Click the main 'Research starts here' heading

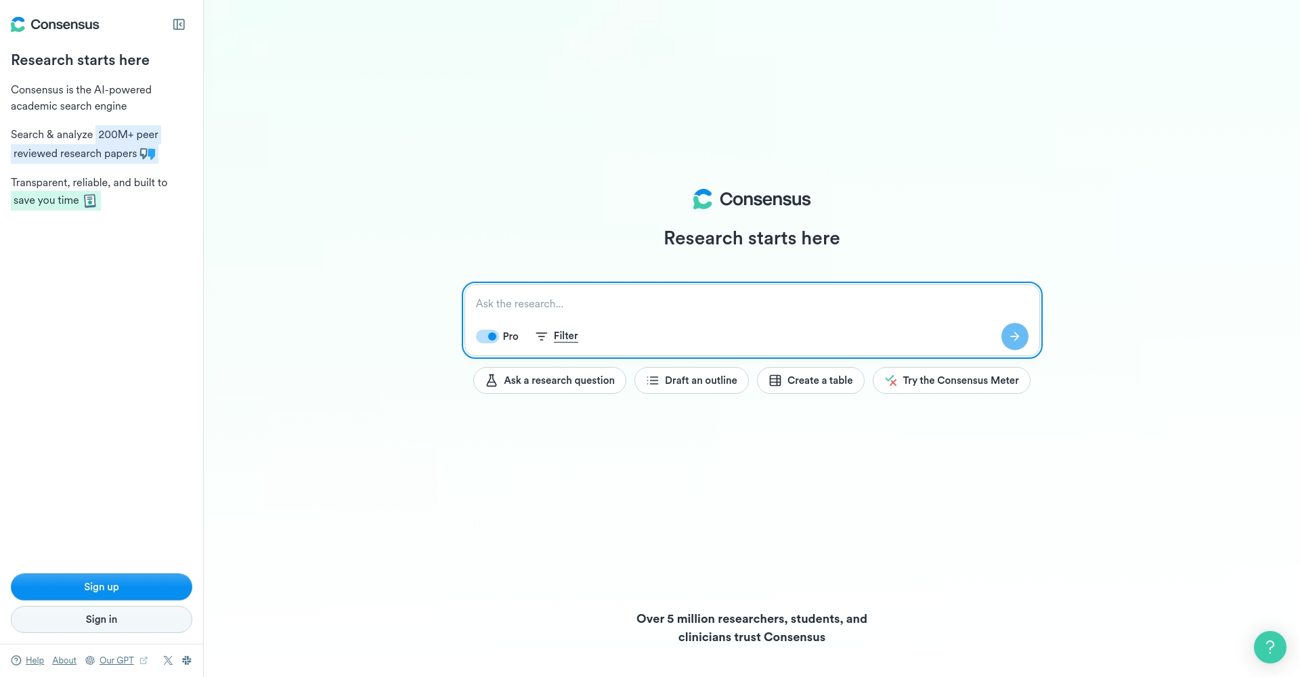[752, 238]
